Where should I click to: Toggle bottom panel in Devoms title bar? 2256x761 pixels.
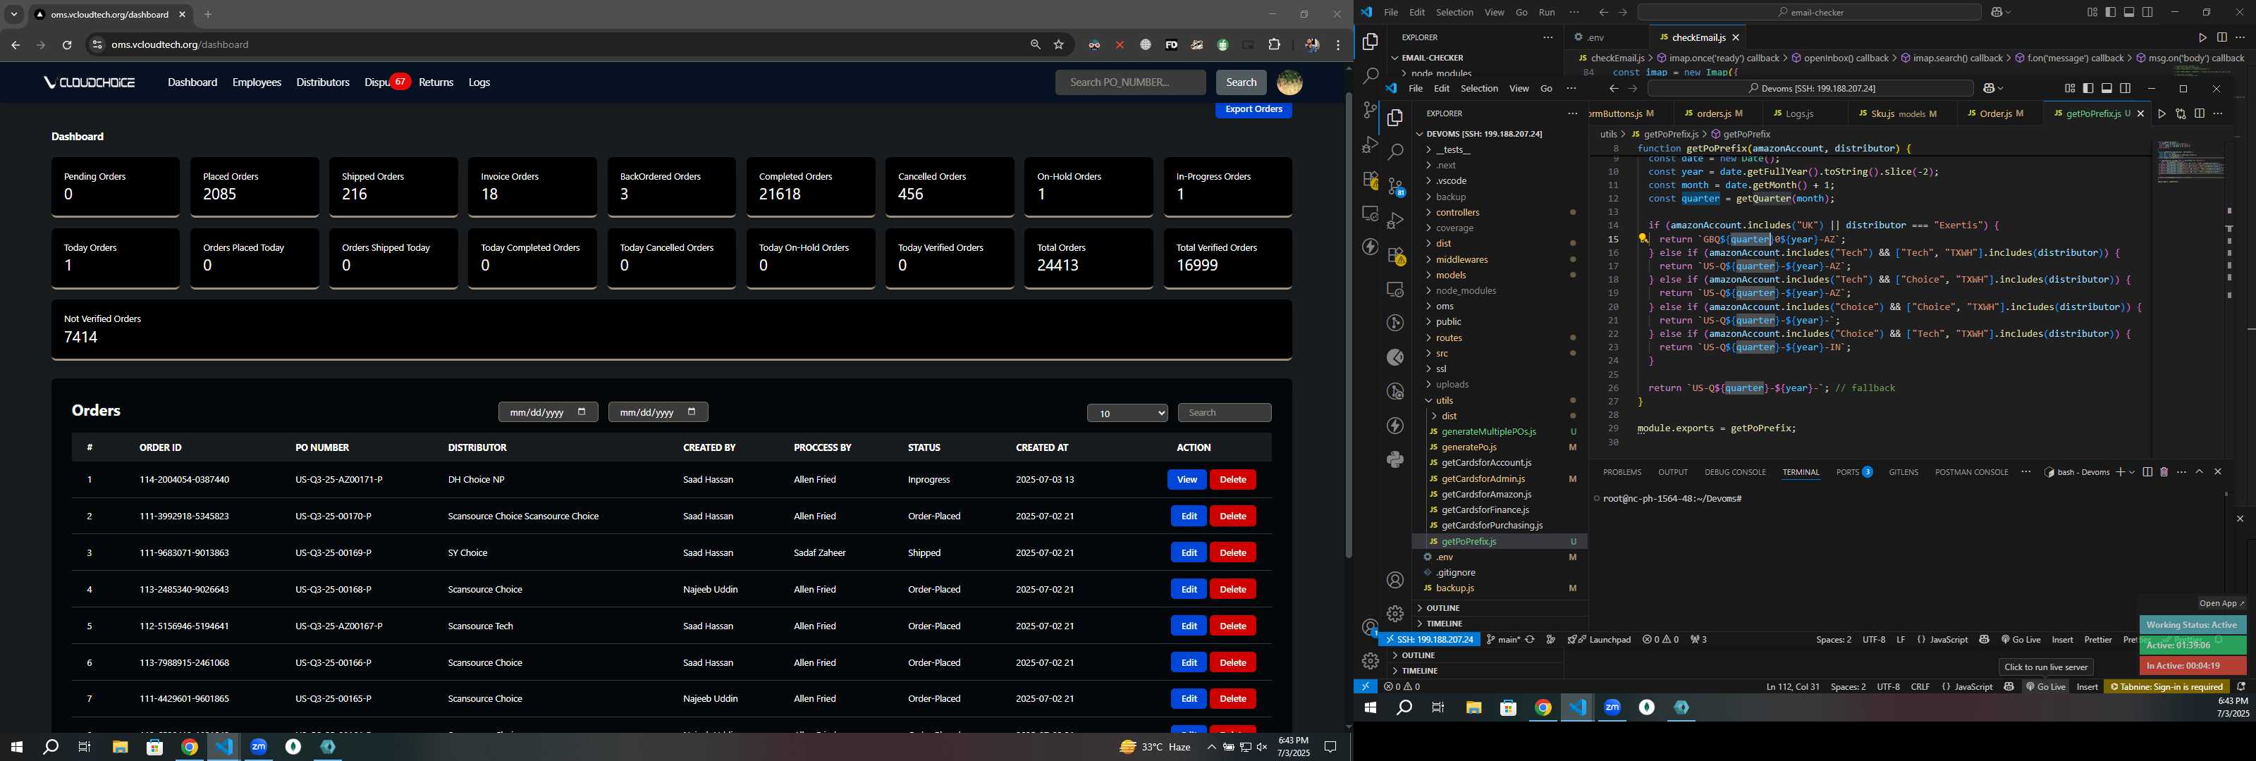[2107, 89]
